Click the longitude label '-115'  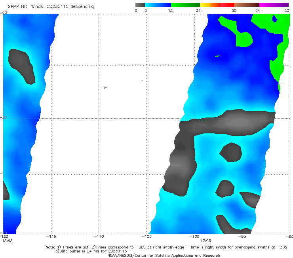[51, 237]
